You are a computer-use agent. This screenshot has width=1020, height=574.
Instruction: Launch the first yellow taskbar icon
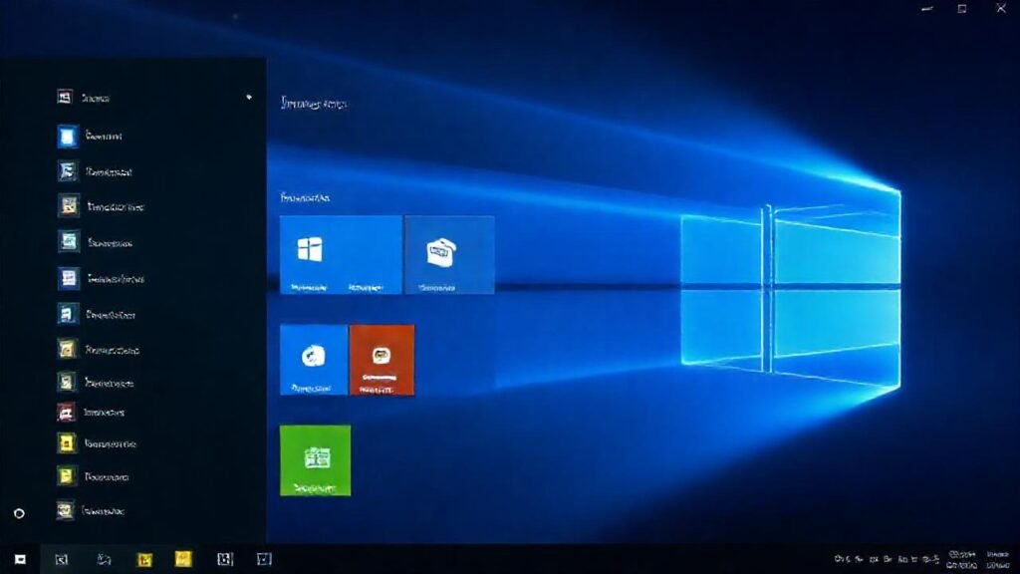click(146, 558)
